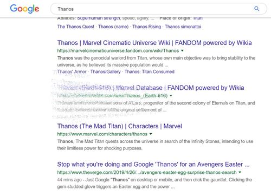Open the Marvel Cinematic Universe Wiki result
The height and width of the screenshot is (196, 271).
pos(154,43)
